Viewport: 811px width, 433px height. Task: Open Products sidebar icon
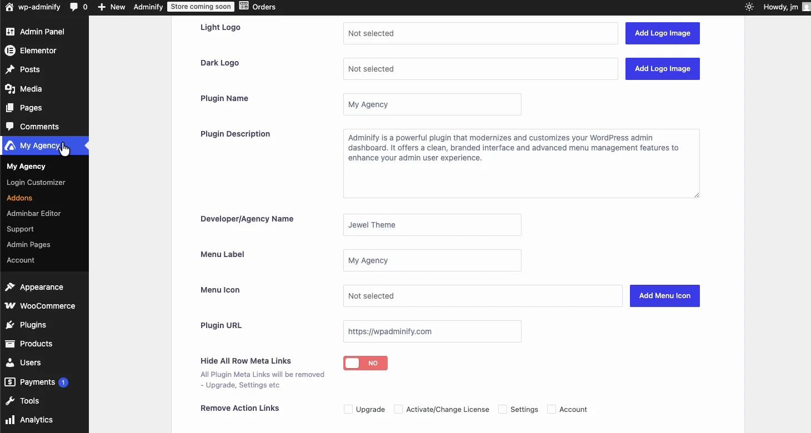pyautogui.click(x=10, y=344)
